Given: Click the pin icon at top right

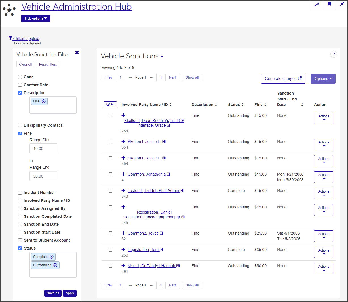Looking at the screenshot, I should pyautogui.click(x=342, y=4).
